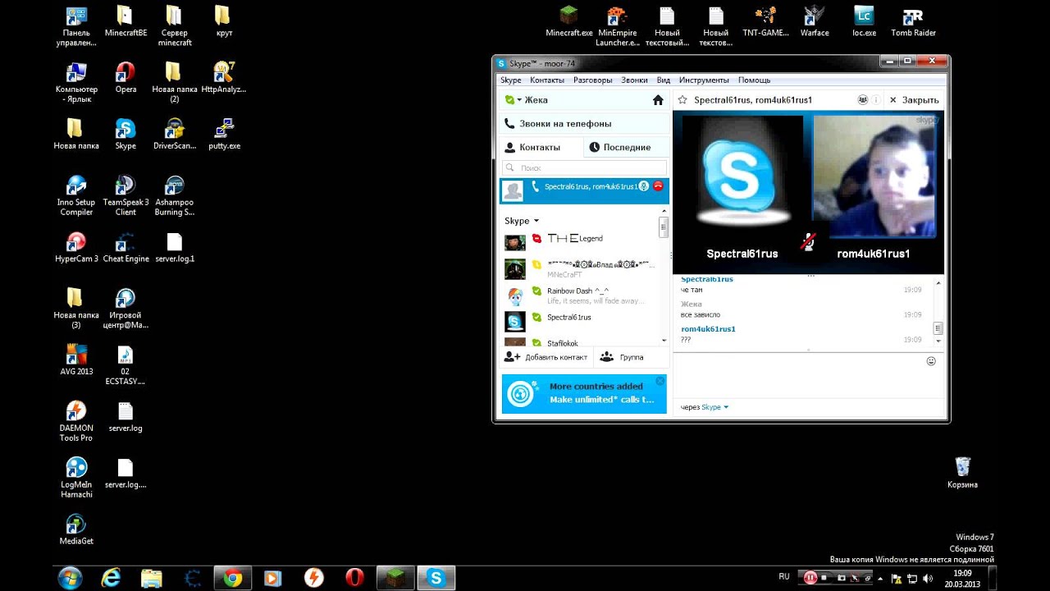Select contact Staflokok
This screenshot has width=1050, height=591.
click(581, 341)
